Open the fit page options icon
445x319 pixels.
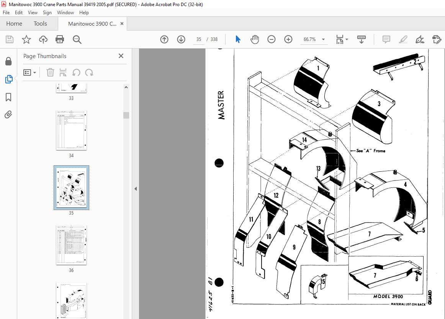(x=340, y=39)
